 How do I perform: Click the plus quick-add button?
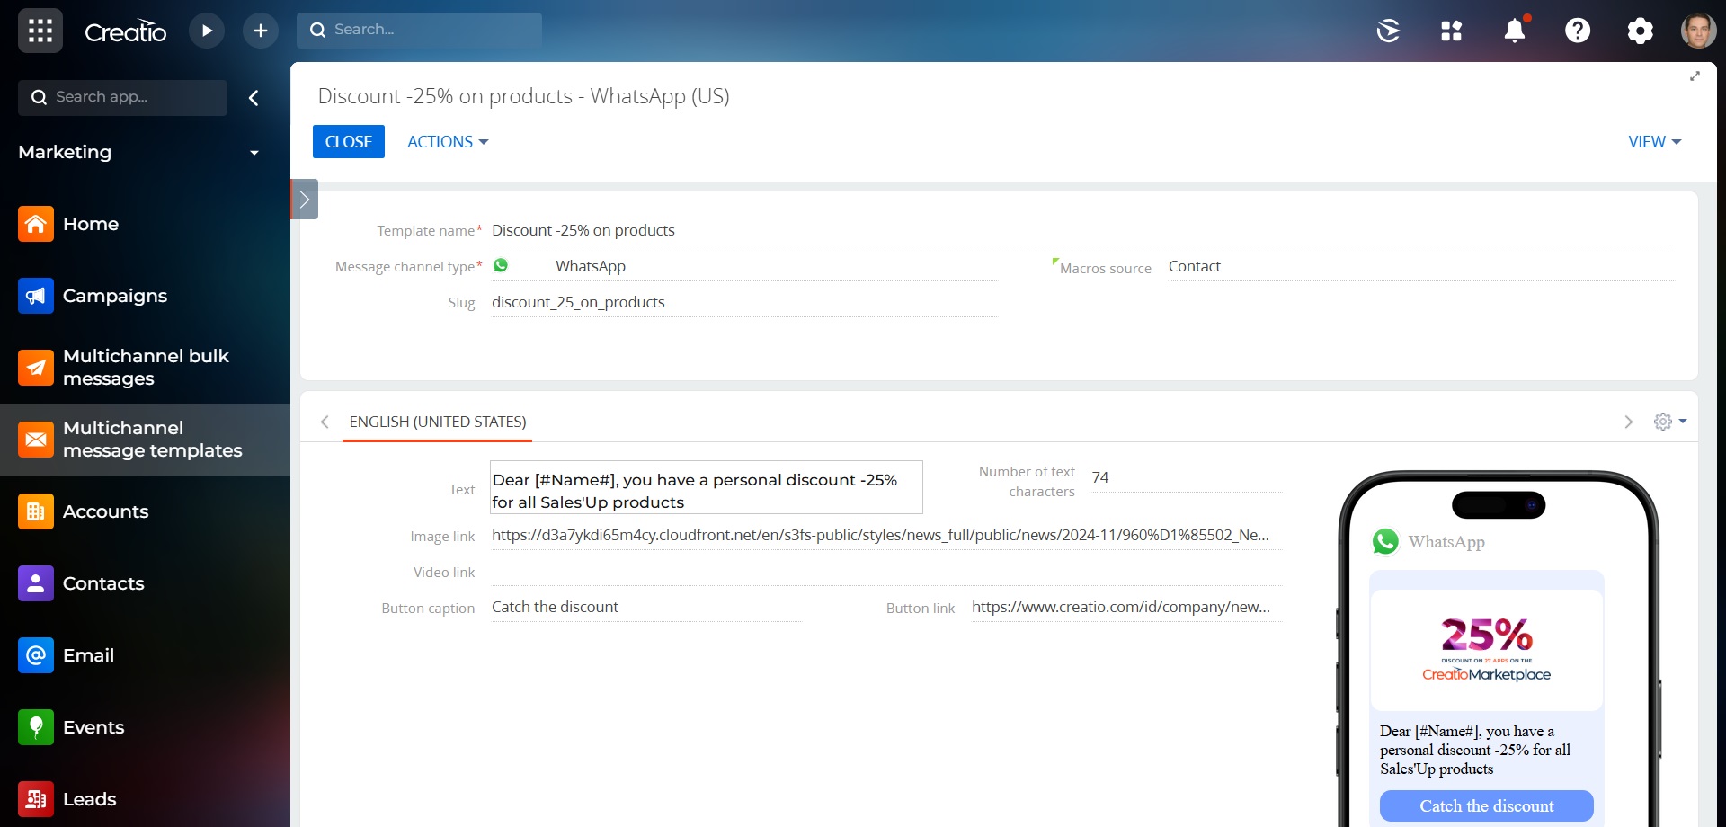coord(261,31)
